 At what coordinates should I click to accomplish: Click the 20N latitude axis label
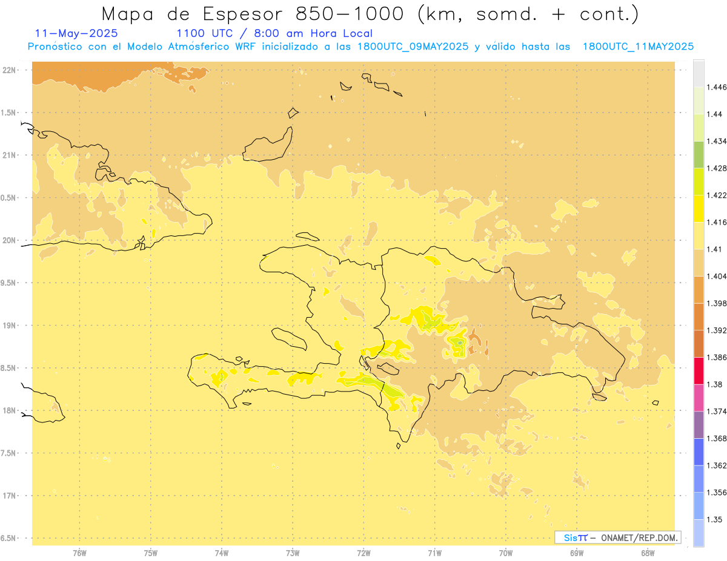click(10, 240)
